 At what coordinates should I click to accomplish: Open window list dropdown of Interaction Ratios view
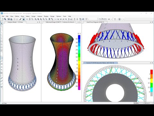[150, 63]
